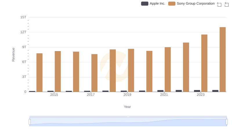Viewport: 232px width, 133px height.
Task: Click the Revenue axis title
Action: coord(13,55)
